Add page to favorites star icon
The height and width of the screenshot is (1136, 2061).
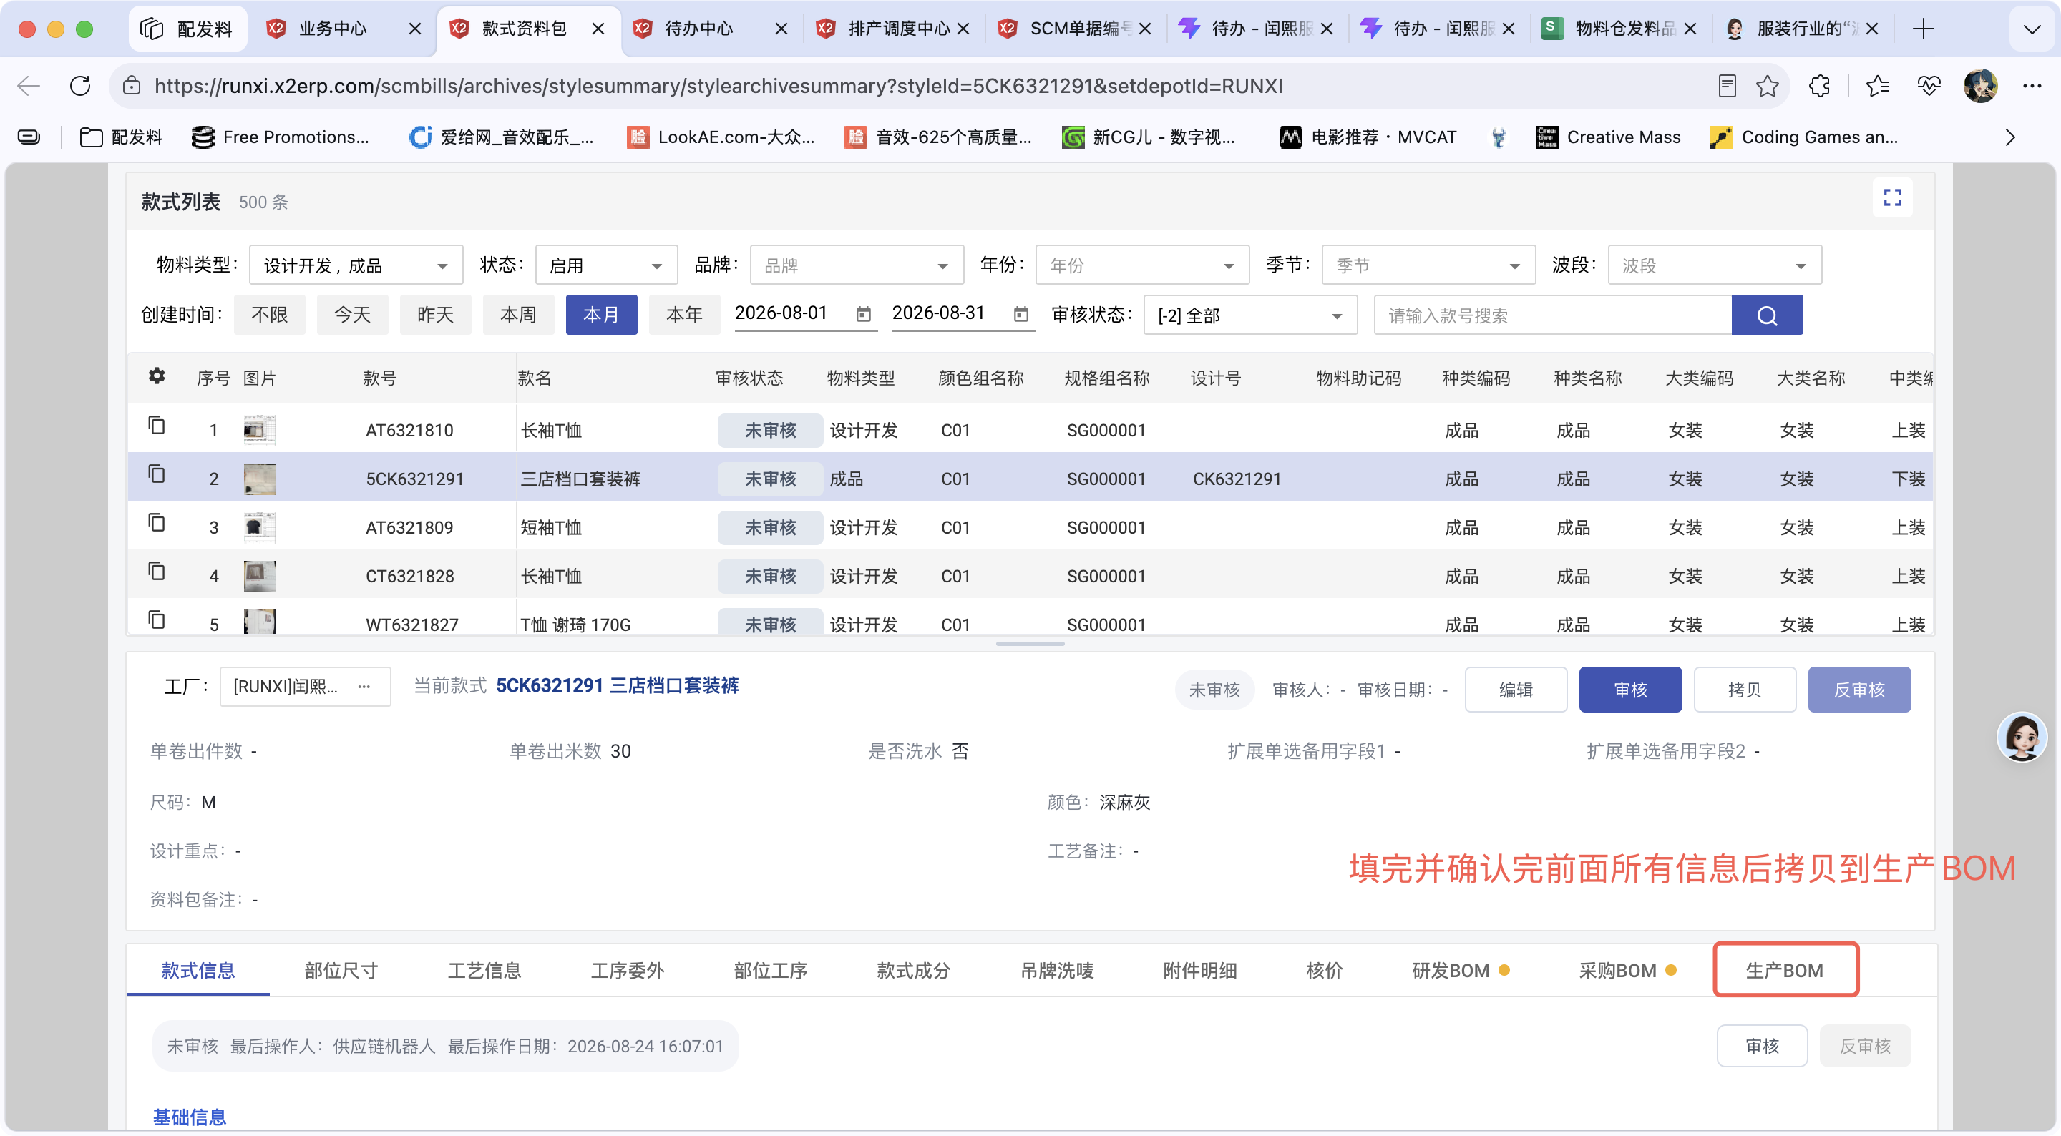pyautogui.click(x=1768, y=86)
